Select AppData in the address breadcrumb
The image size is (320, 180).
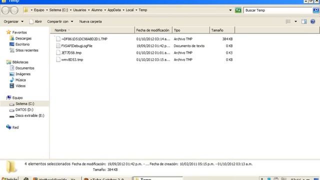click(x=114, y=10)
